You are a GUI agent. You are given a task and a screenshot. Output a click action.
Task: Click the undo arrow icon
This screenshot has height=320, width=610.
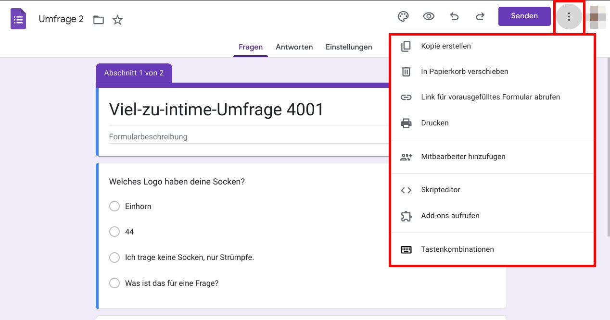tap(454, 16)
